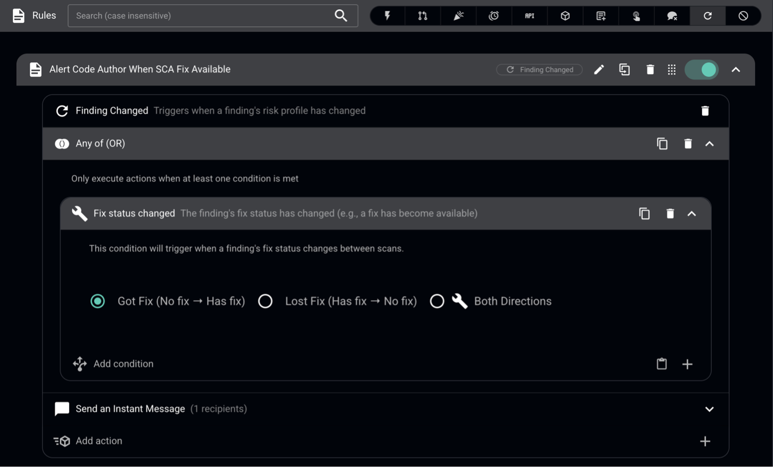Click the finding changed refresh filter icon
The width and height of the screenshot is (773, 469).
(x=708, y=16)
